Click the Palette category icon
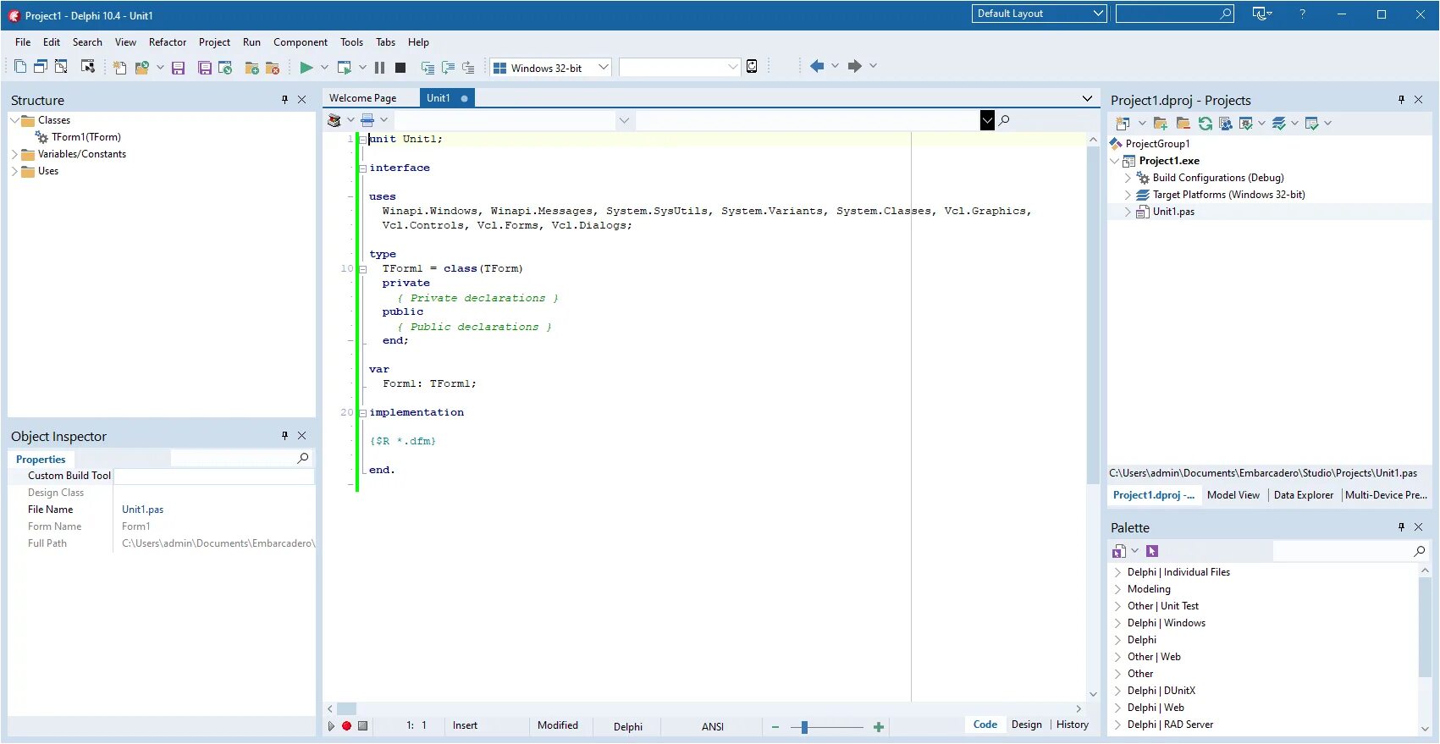 (1119, 551)
